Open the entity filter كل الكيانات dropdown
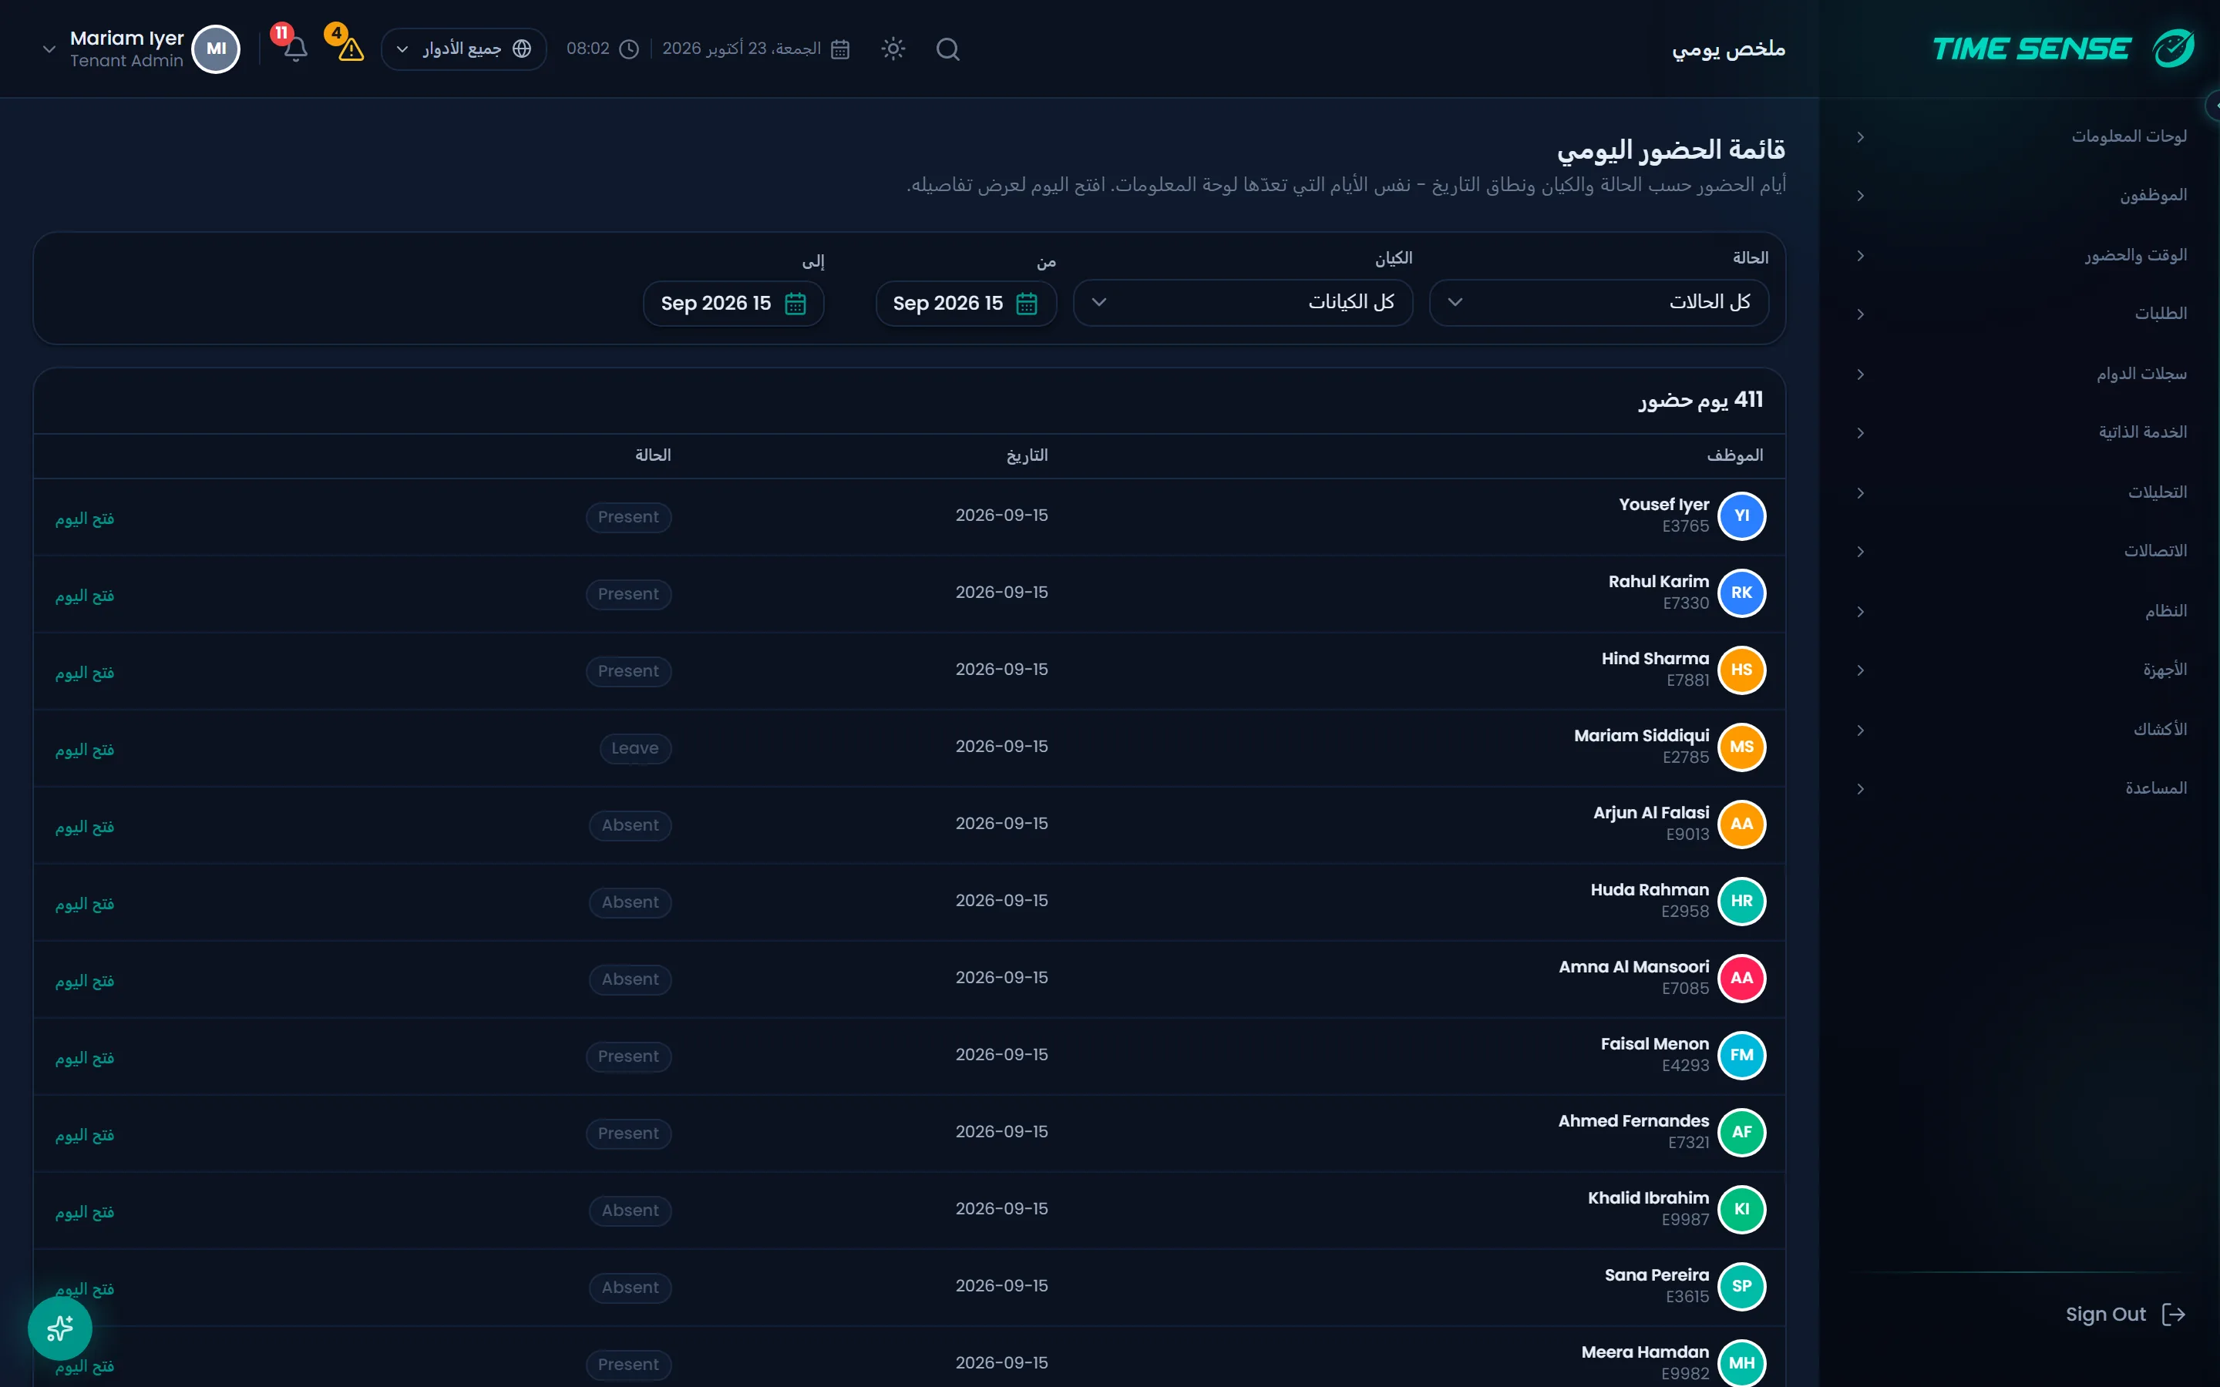The height and width of the screenshot is (1387, 2220). click(1242, 303)
